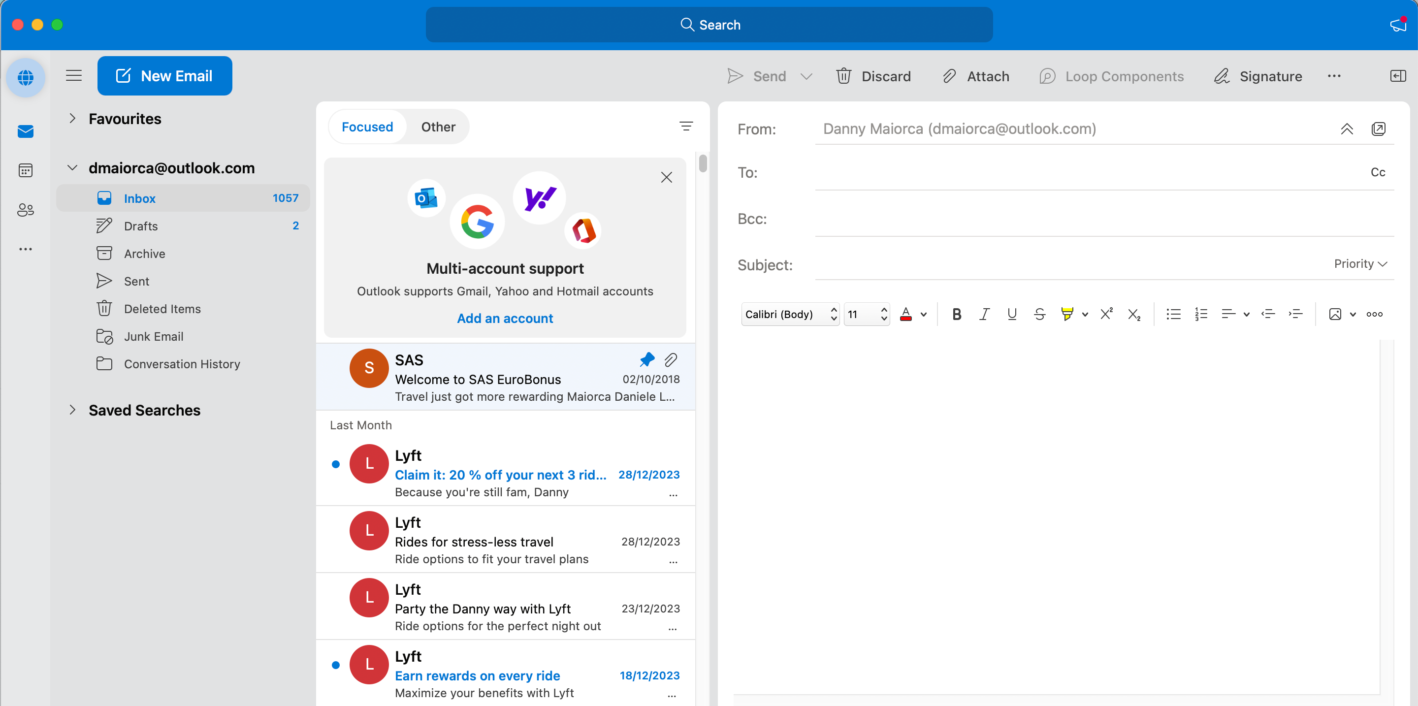Click the New Email button
Screen dimensions: 1418x706
pos(165,76)
